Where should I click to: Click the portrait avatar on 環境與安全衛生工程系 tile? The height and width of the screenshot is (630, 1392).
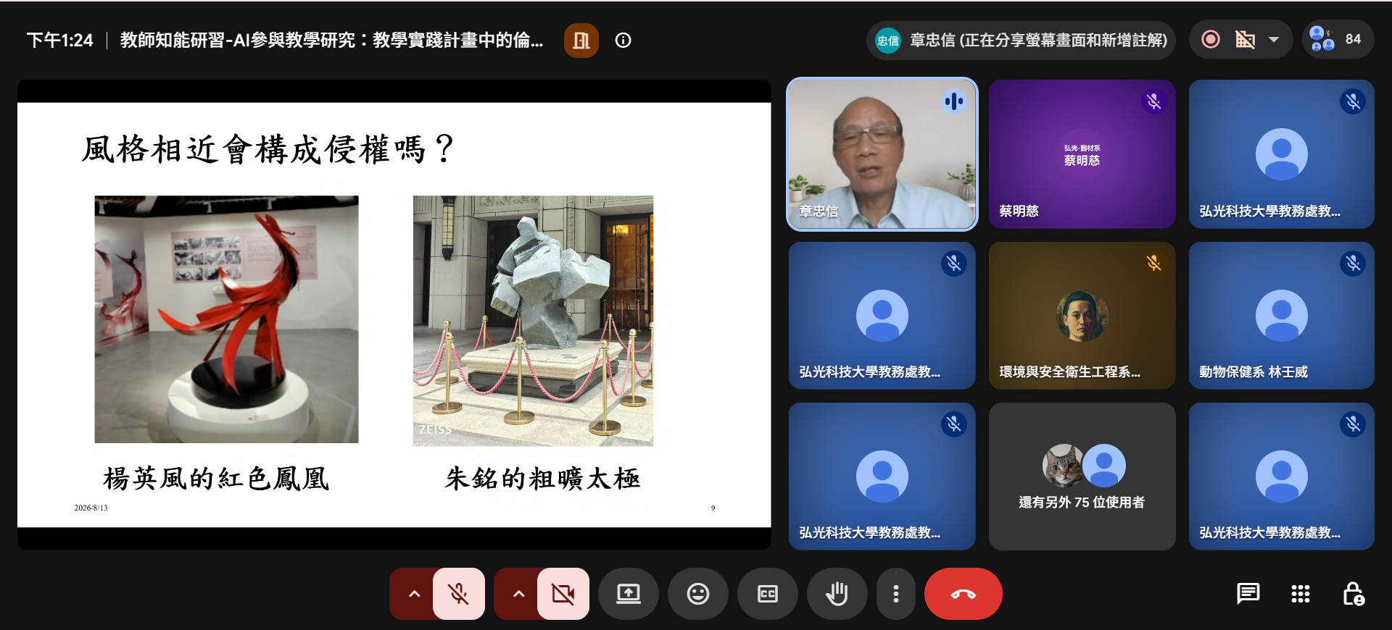coord(1082,316)
